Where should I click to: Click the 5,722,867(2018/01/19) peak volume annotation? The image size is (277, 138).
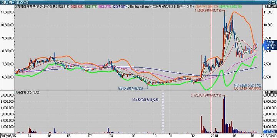pyautogui.click(x=206, y=95)
